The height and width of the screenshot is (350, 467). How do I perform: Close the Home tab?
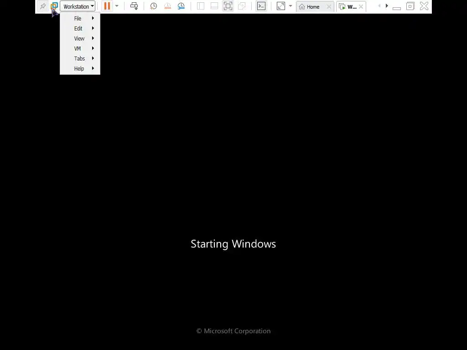[x=329, y=6]
